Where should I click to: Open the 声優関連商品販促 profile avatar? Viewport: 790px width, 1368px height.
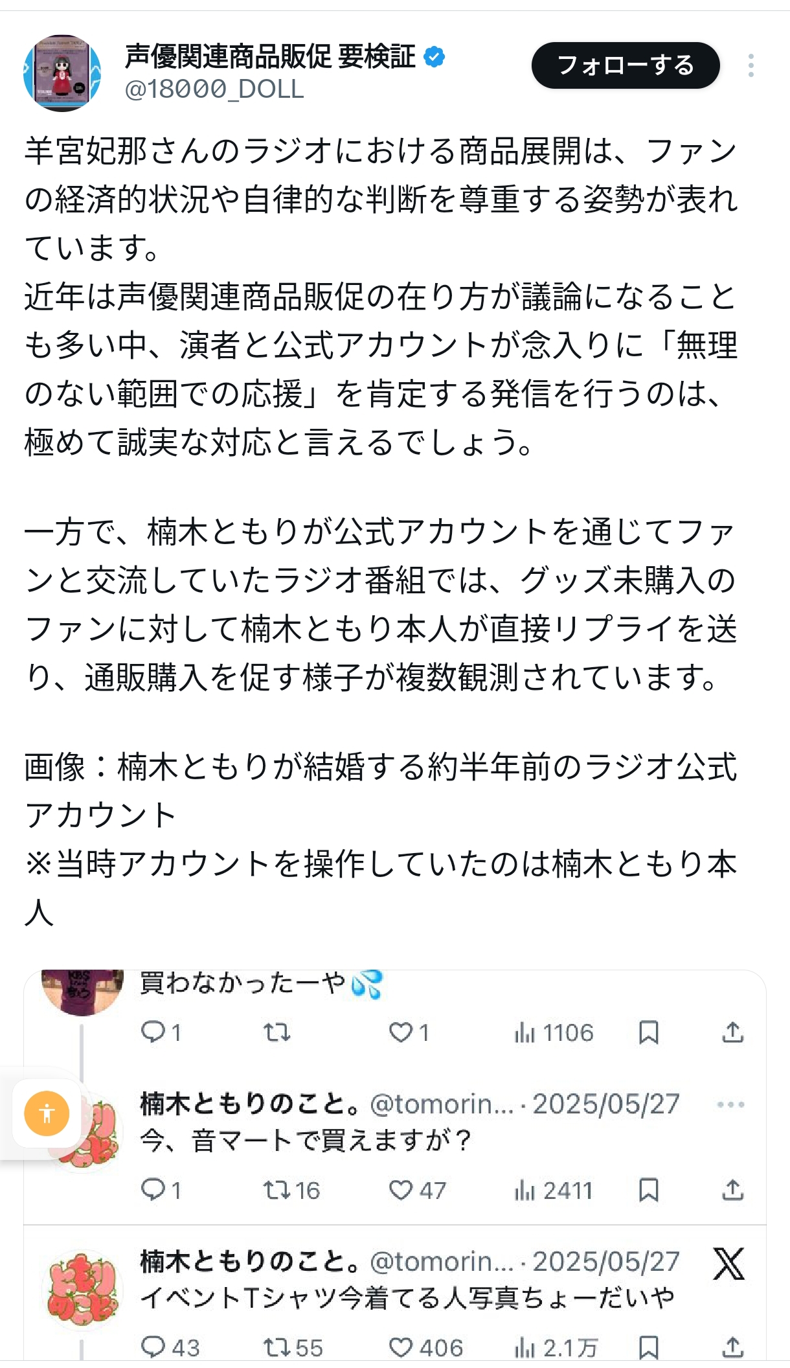[62, 73]
